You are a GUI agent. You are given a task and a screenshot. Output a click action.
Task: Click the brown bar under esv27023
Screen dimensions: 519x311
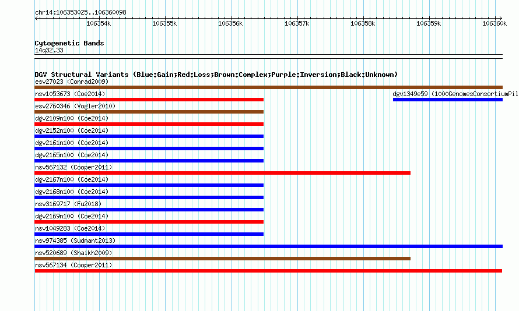pos(268,87)
